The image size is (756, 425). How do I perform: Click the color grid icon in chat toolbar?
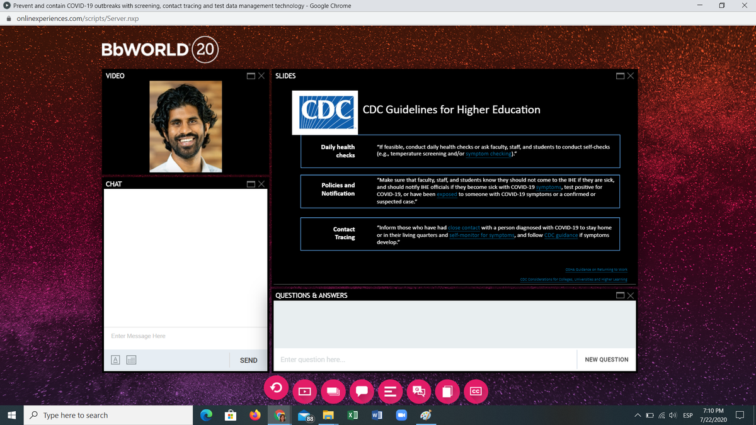[131, 360]
